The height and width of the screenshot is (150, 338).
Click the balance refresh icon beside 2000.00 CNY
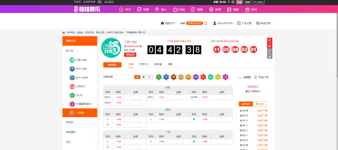206,23
